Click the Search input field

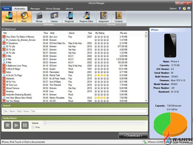75,111
